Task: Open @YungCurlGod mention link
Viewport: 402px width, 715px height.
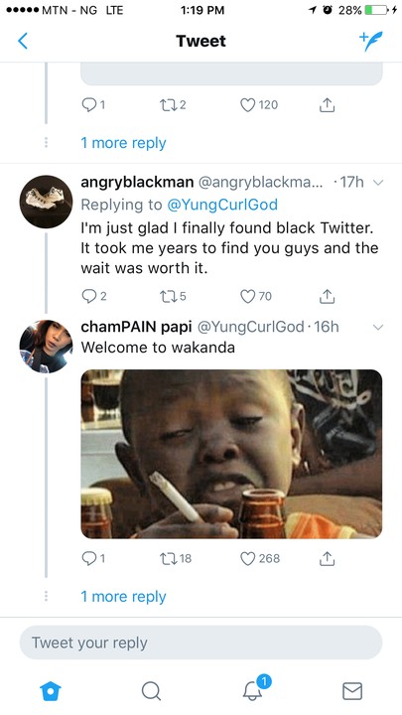Action: tap(222, 205)
